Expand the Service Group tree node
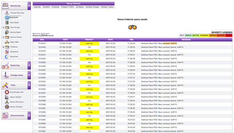This screenshot has height=133, width=234. 3,37
